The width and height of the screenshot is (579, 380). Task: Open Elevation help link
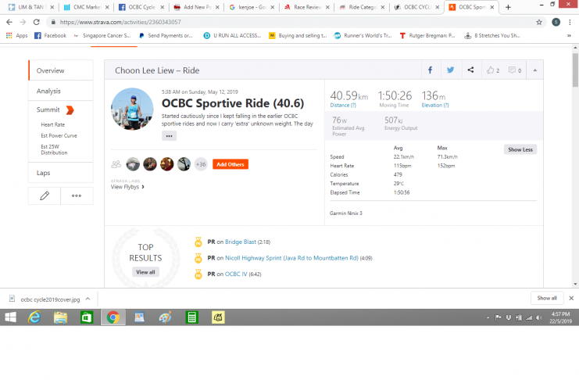435,106
